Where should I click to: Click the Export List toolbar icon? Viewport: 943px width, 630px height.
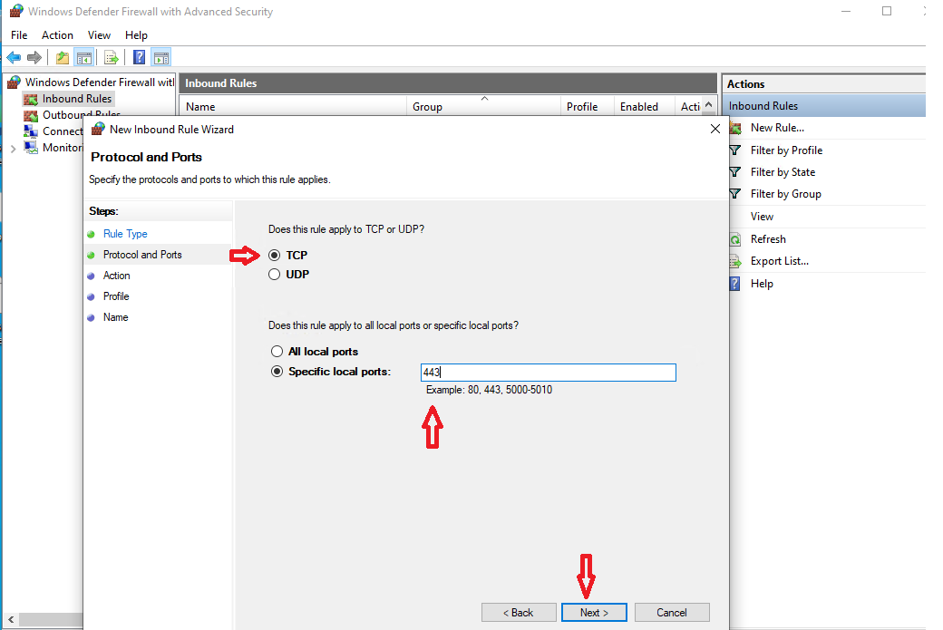pos(112,58)
